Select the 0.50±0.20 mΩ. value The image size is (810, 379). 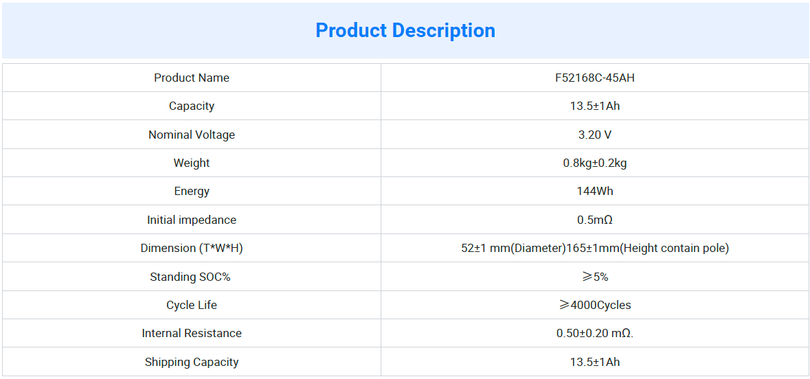pos(595,334)
